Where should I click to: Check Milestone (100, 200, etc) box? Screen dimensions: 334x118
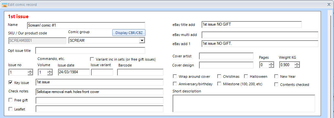pyautogui.click(x=219, y=84)
